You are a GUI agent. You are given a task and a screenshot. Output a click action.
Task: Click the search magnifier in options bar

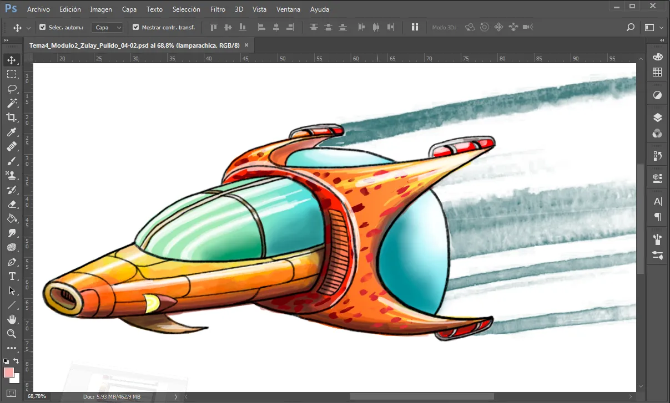pos(630,27)
